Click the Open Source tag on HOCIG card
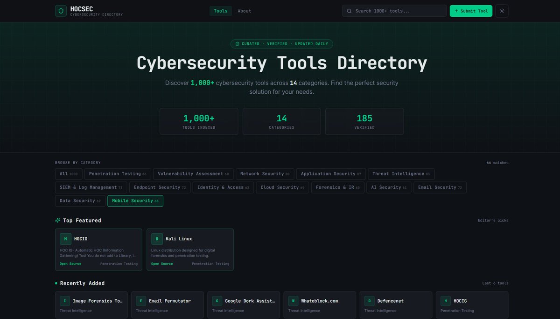Screen dimensions: 560x319 70,264
